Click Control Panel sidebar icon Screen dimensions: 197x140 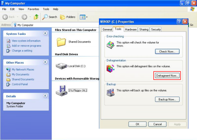coord(8,84)
